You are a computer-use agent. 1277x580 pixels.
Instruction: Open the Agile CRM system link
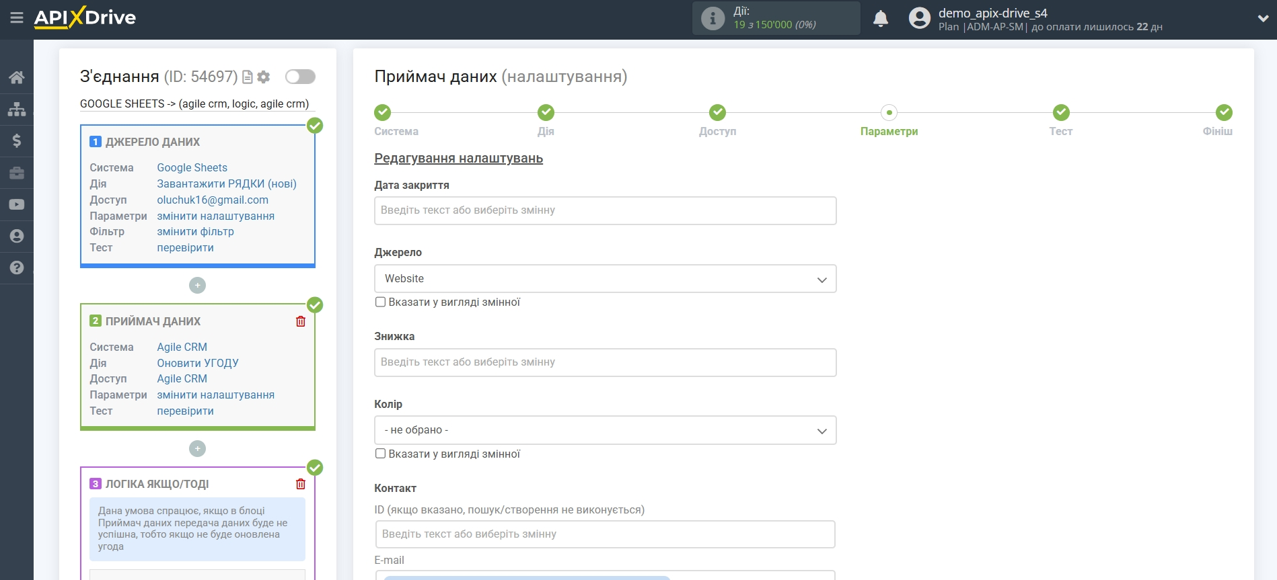tap(182, 347)
